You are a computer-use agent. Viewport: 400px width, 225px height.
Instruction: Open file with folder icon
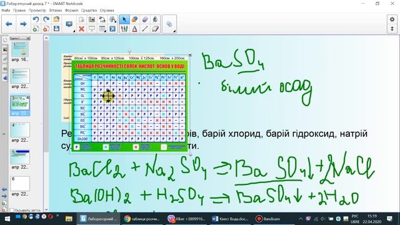tap(56, 19)
